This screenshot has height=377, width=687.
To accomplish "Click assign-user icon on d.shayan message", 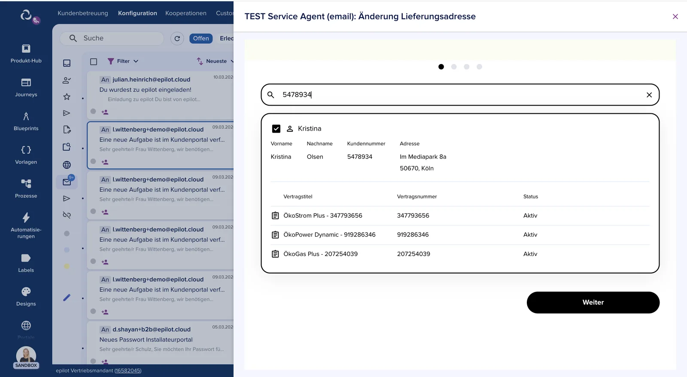I will click(105, 361).
